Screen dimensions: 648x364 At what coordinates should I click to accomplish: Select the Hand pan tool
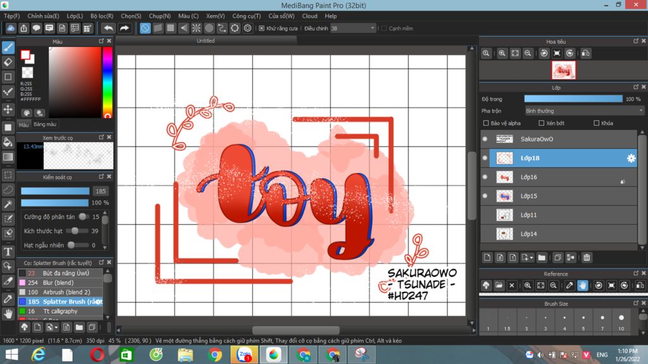pos(8,314)
